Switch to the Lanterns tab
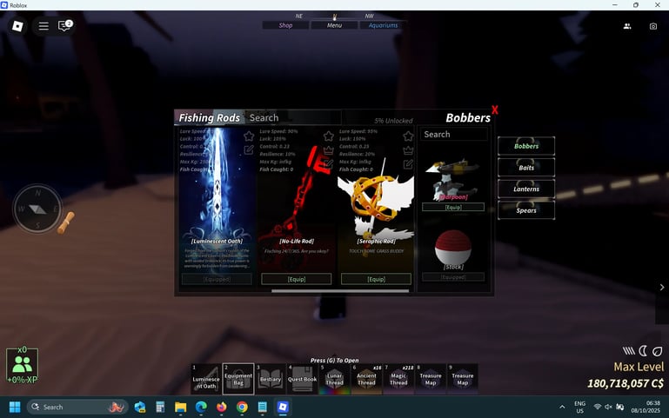669x418 pixels. click(526, 189)
